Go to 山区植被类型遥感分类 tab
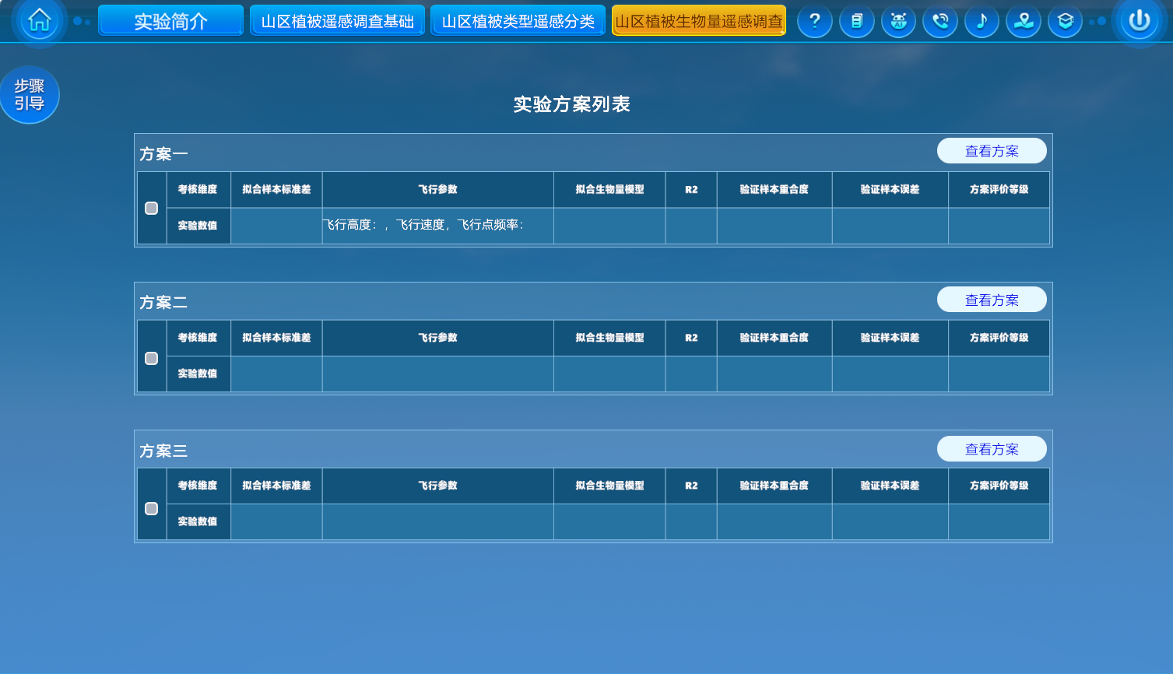The height and width of the screenshot is (674, 1173). pos(518,21)
